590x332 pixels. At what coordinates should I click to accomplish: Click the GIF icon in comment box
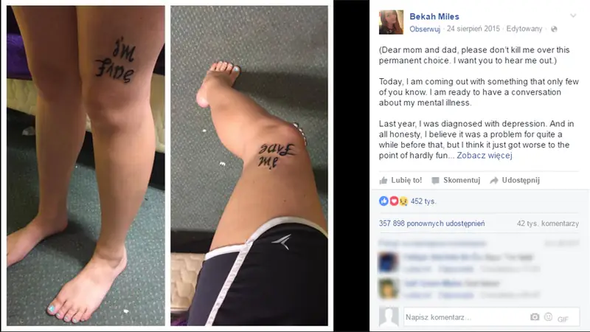[x=563, y=319]
